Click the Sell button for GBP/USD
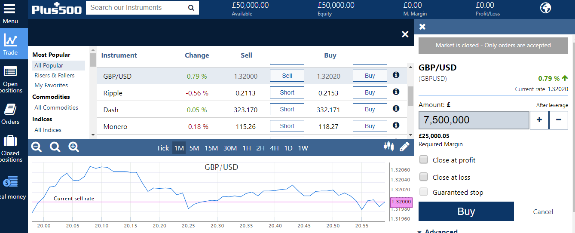Viewport: 575px width, 233px height. [x=287, y=76]
